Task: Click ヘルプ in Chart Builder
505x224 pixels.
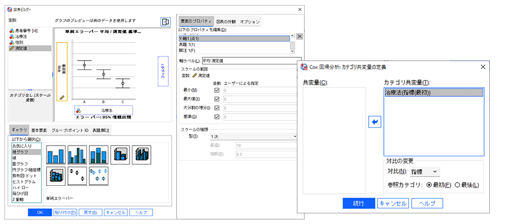Action: click(141, 212)
